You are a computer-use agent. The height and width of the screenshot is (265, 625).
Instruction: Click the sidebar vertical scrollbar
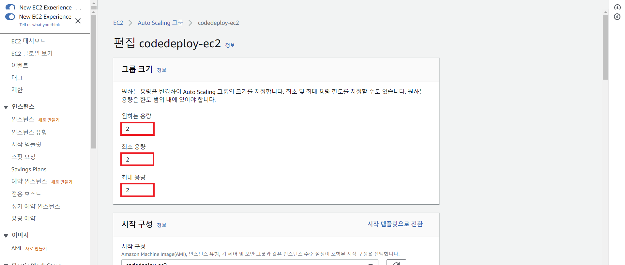[x=94, y=82]
